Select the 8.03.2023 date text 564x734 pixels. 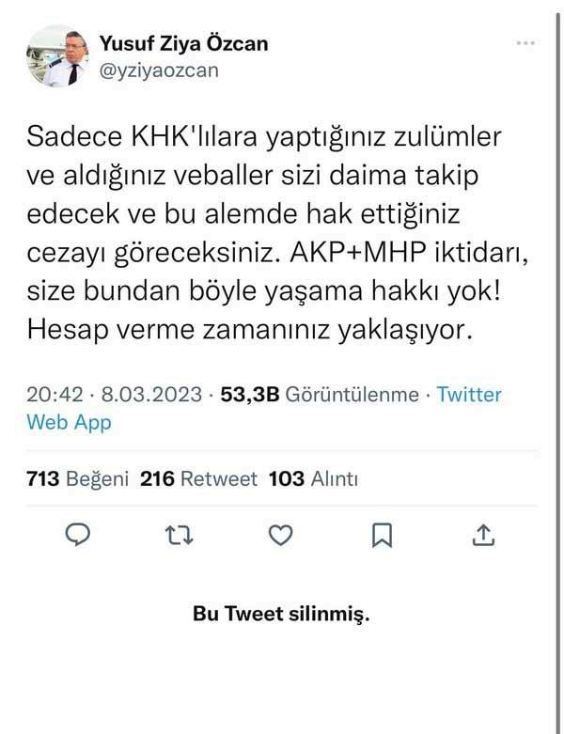[141, 395]
